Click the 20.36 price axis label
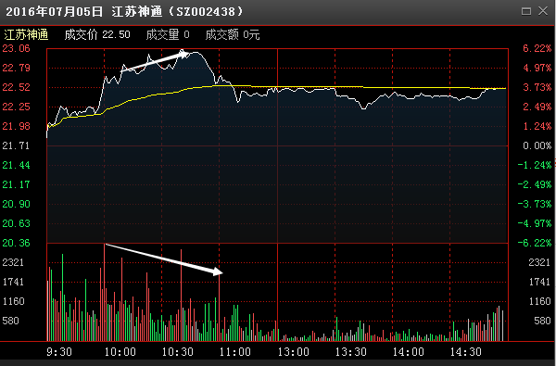The image size is (556, 366). tap(16, 243)
